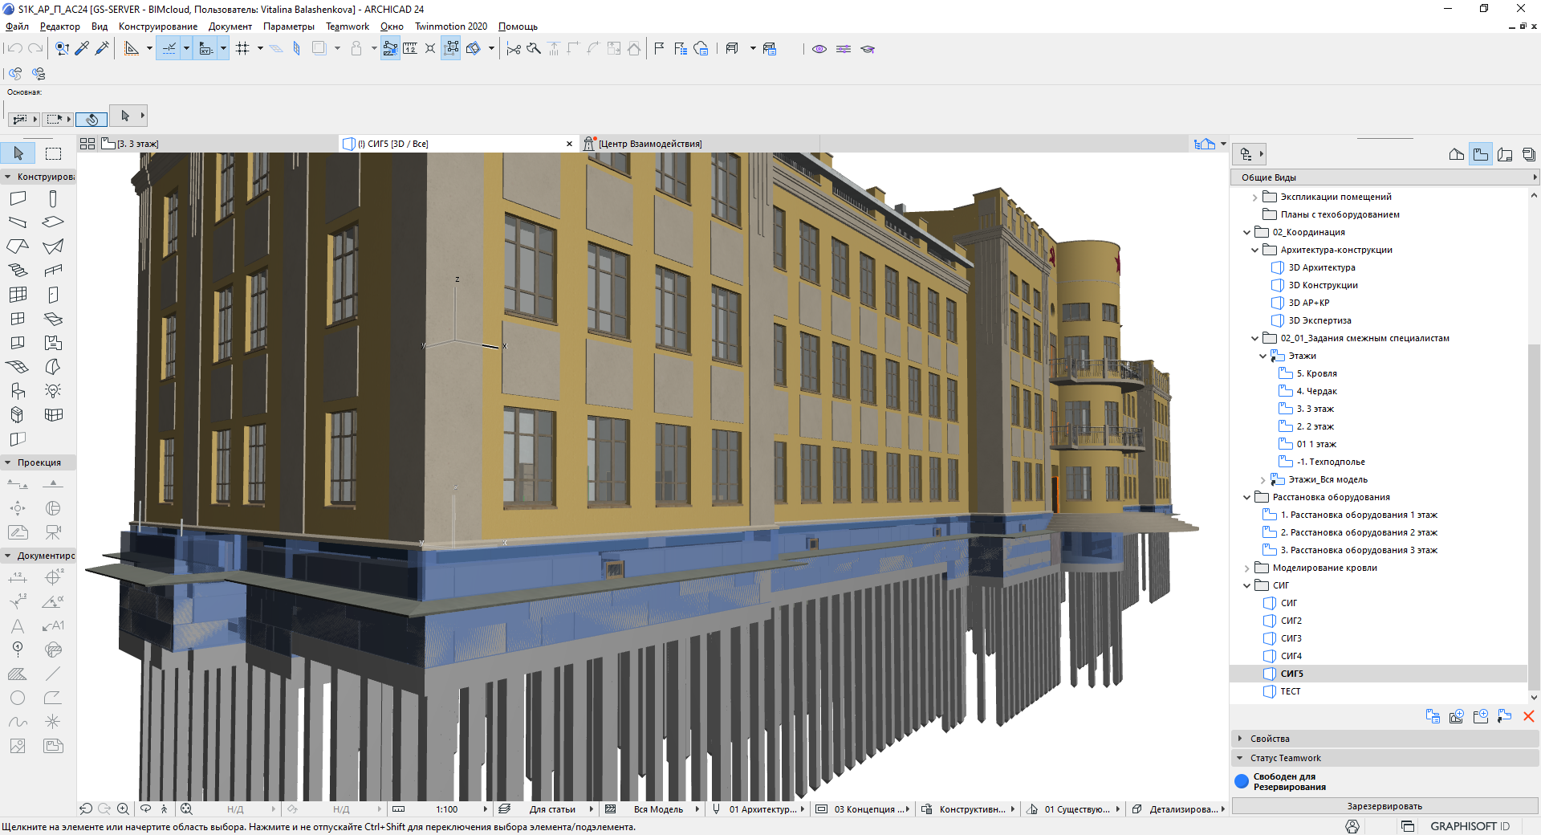Select the Arrow selection tool
The image size is (1541, 835).
tap(18, 153)
